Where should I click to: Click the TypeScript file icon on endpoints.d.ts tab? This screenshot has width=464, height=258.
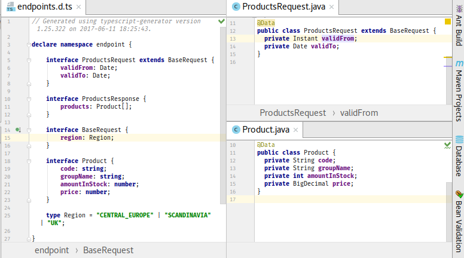coord(11,7)
